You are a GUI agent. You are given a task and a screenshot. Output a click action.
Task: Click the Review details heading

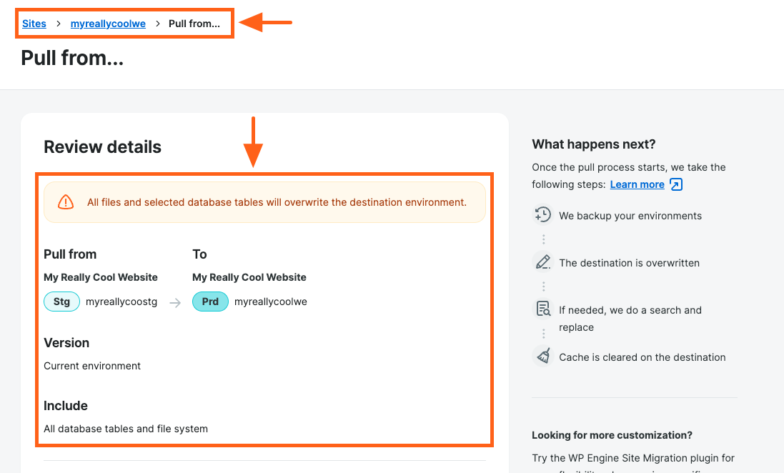[x=103, y=147]
